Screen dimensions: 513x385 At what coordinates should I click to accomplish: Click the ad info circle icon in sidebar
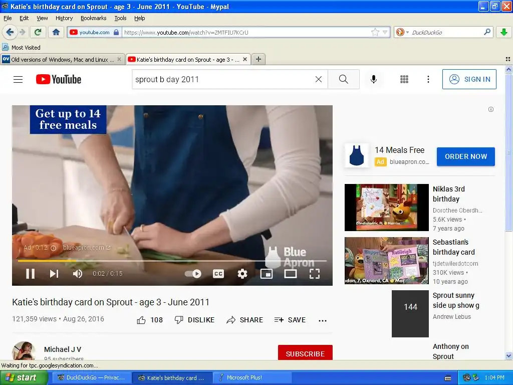click(491, 109)
